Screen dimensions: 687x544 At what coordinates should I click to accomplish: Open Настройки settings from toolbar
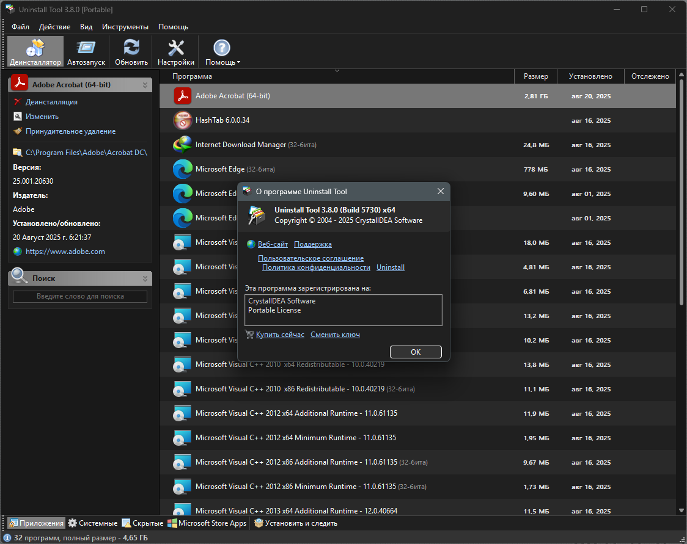click(x=176, y=51)
